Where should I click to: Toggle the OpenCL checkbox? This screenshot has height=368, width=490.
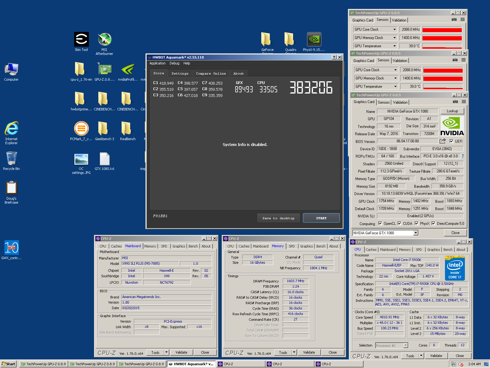380,223
